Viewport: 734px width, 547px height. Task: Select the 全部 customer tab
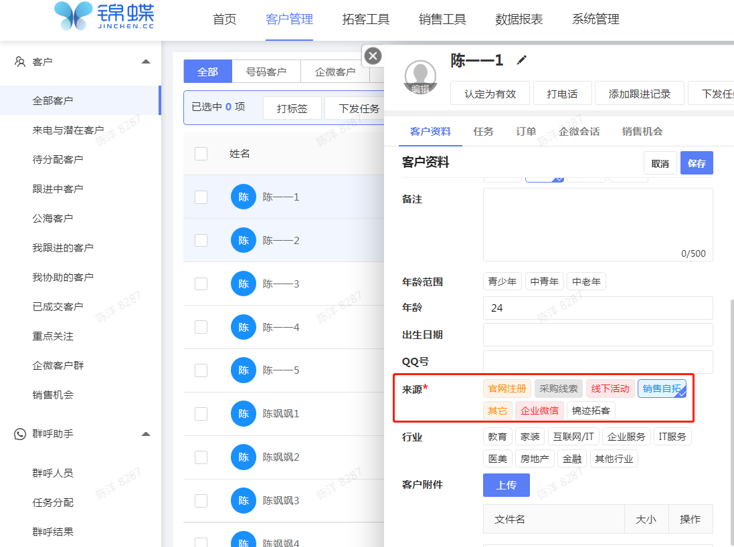click(x=208, y=72)
